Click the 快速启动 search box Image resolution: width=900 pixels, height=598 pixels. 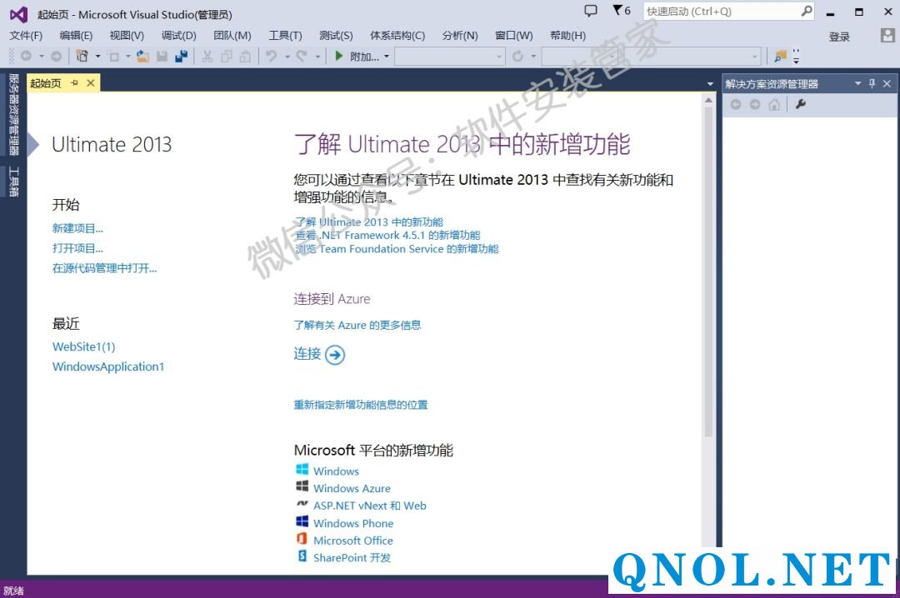pyautogui.click(x=721, y=12)
